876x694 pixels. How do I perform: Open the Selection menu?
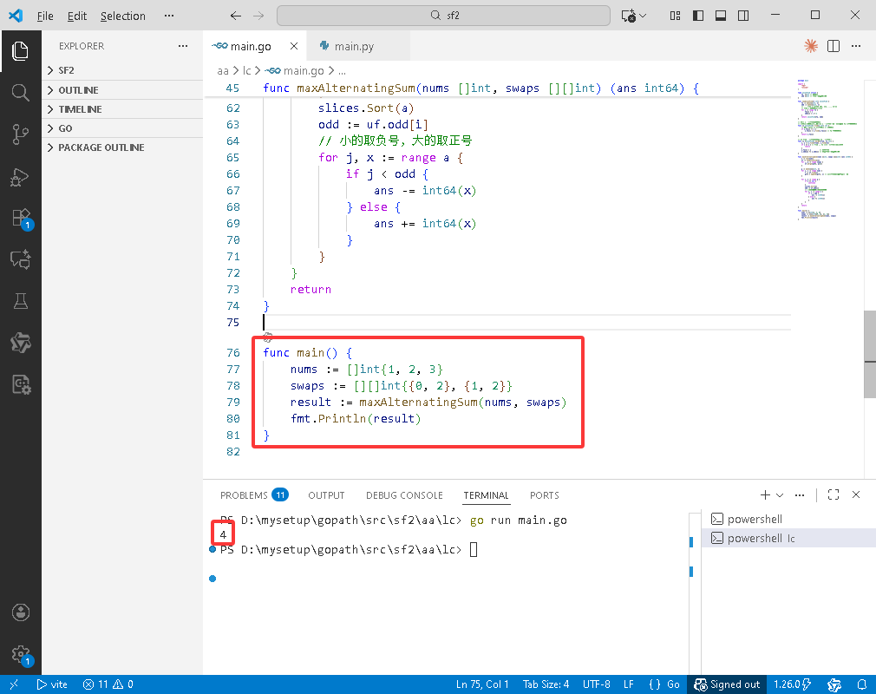tap(123, 16)
